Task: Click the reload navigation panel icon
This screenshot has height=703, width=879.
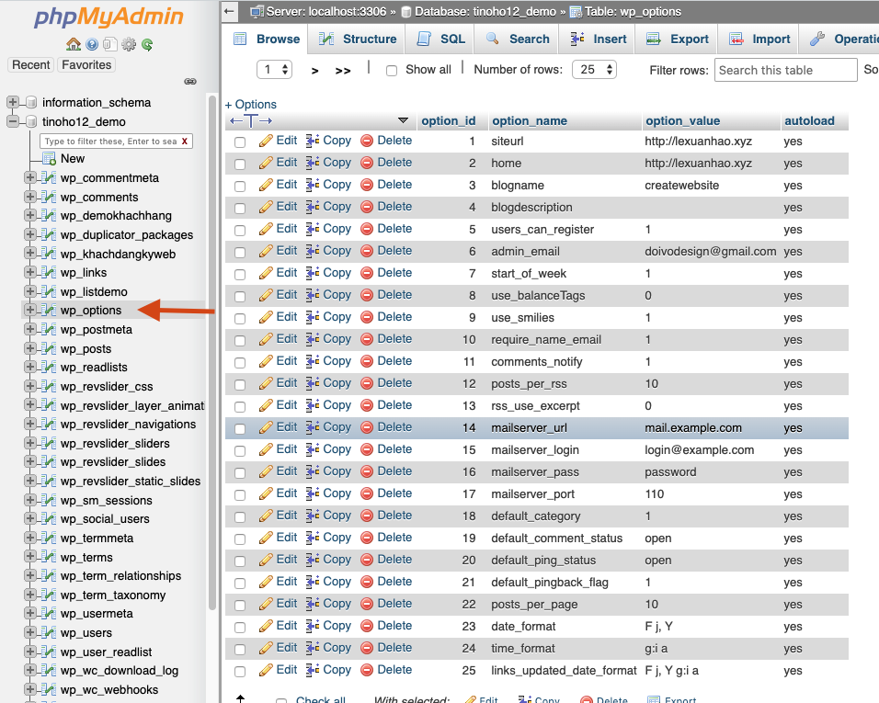Action: point(147,44)
